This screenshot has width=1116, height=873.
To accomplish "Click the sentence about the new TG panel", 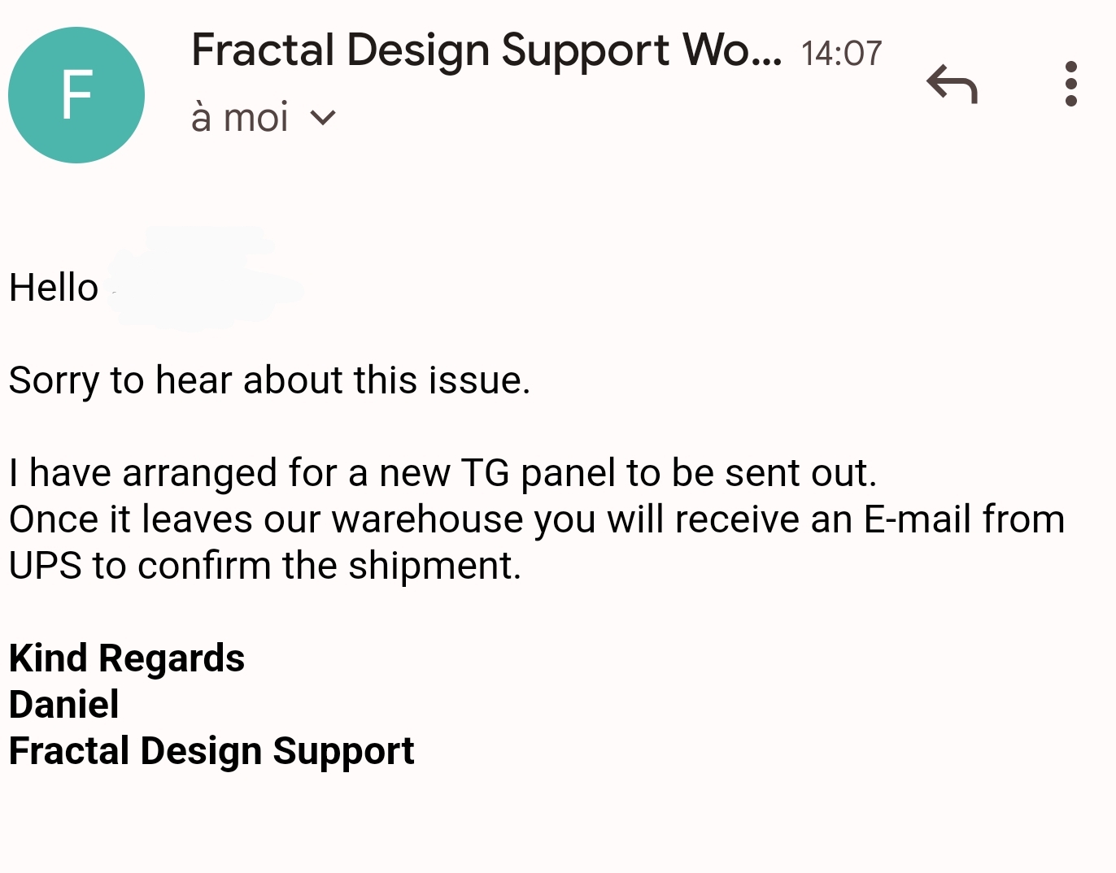I will tap(442, 473).
